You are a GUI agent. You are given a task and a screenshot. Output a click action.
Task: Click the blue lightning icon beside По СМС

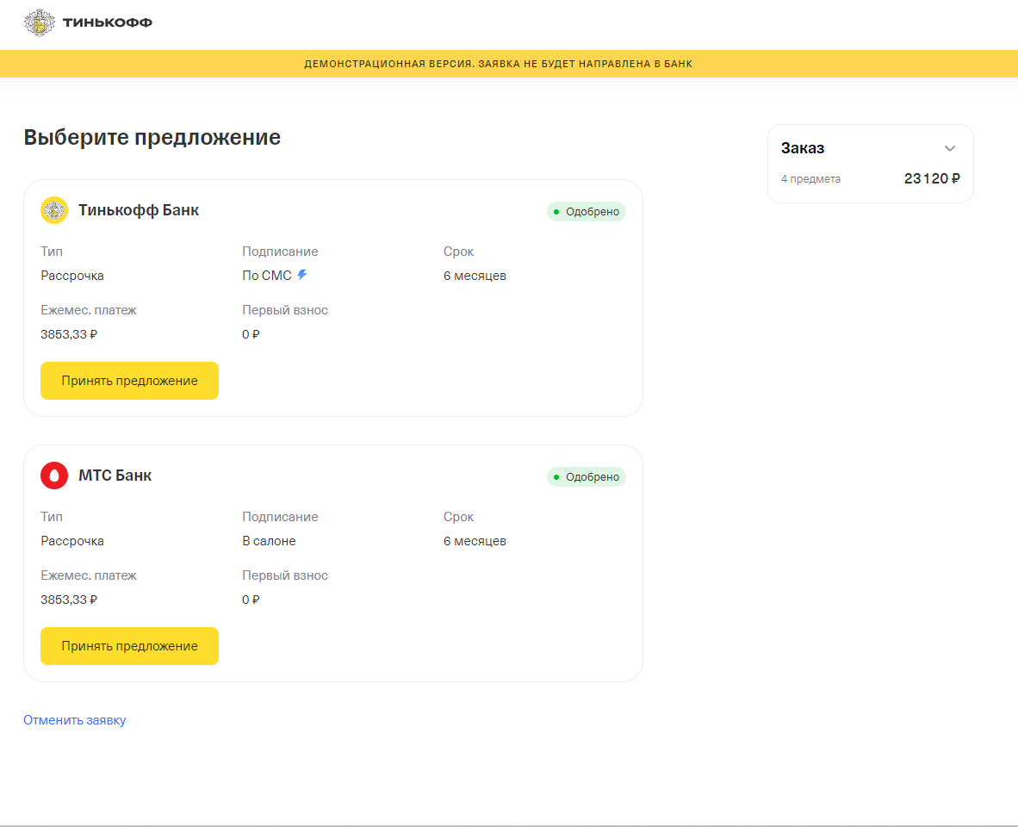click(x=302, y=275)
